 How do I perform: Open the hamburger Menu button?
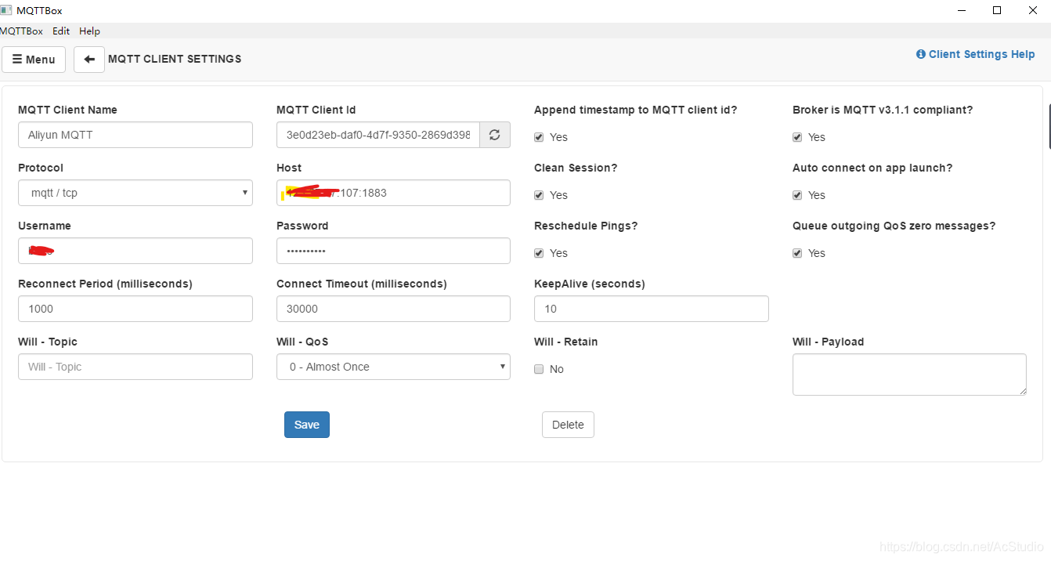click(x=34, y=60)
